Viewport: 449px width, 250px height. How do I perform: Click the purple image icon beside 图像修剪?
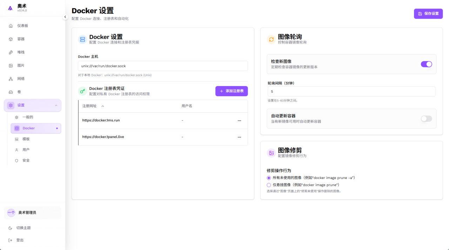click(271, 153)
